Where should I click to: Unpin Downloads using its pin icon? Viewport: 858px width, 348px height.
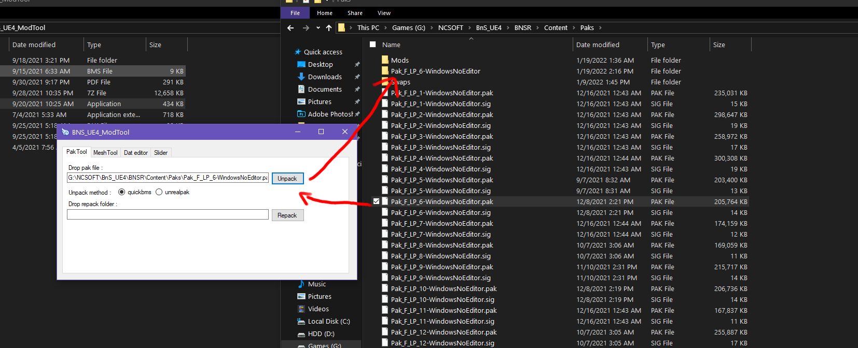(357, 77)
